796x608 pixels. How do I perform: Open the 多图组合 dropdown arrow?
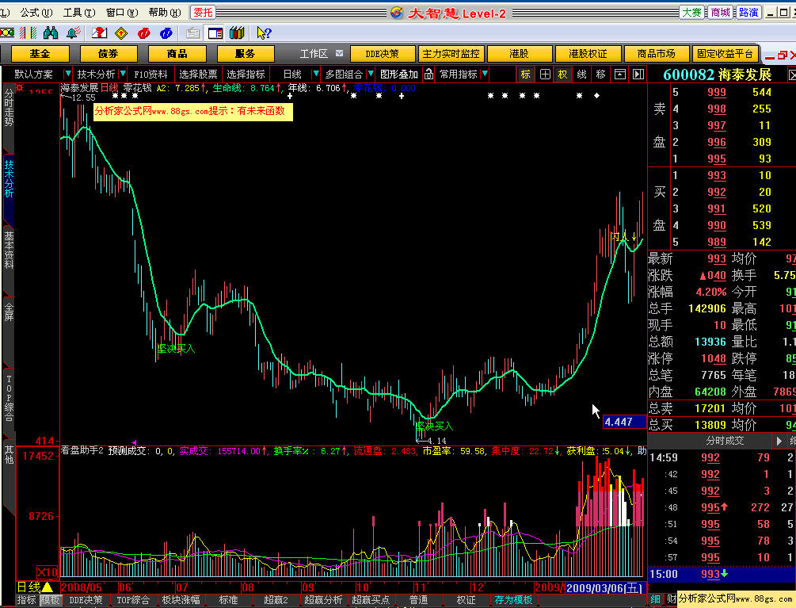(371, 75)
